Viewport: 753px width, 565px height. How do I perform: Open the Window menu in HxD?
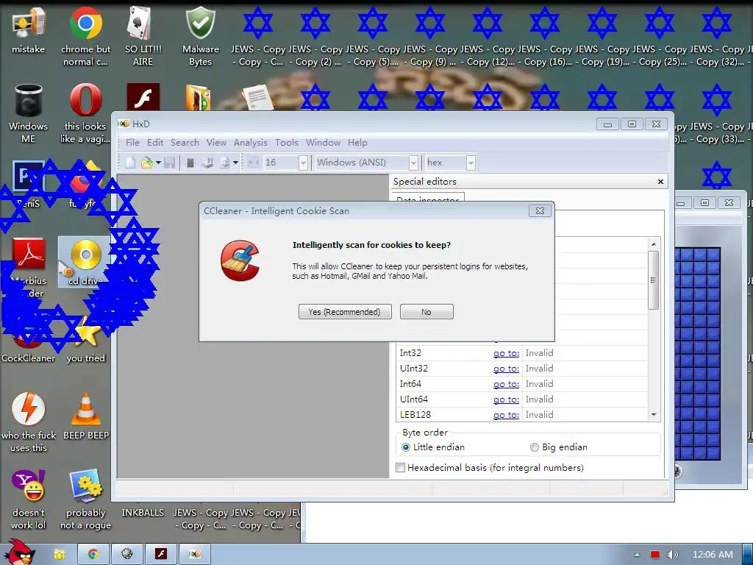[x=324, y=143]
